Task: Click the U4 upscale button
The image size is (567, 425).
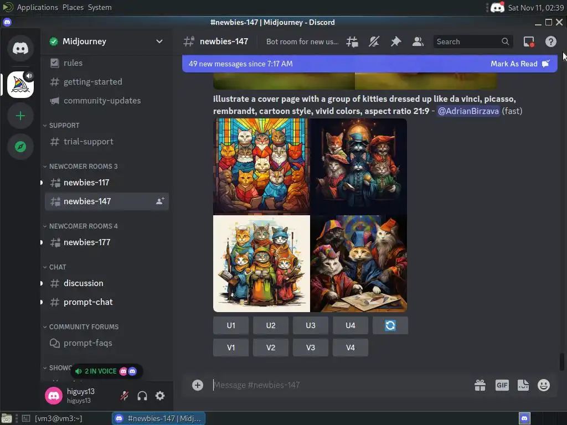Action: coord(350,325)
